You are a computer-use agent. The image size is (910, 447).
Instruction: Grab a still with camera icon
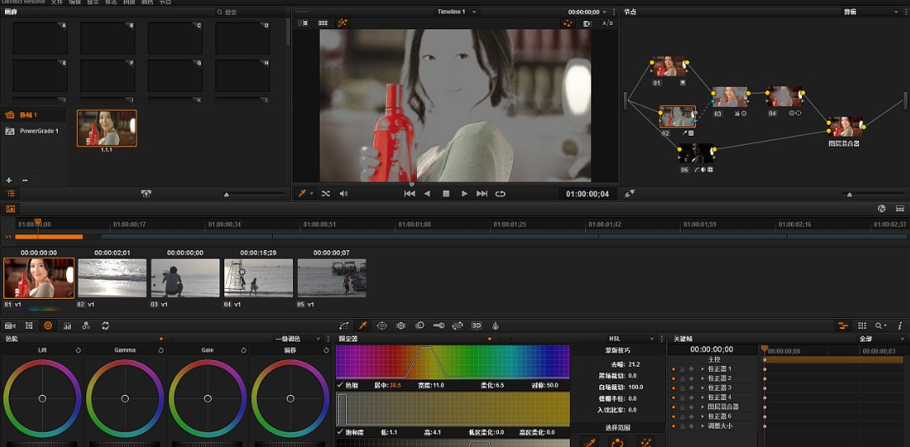[147, 194]
